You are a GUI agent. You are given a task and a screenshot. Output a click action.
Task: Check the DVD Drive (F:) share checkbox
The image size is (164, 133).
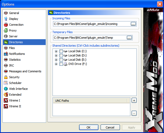coord(61,64)
